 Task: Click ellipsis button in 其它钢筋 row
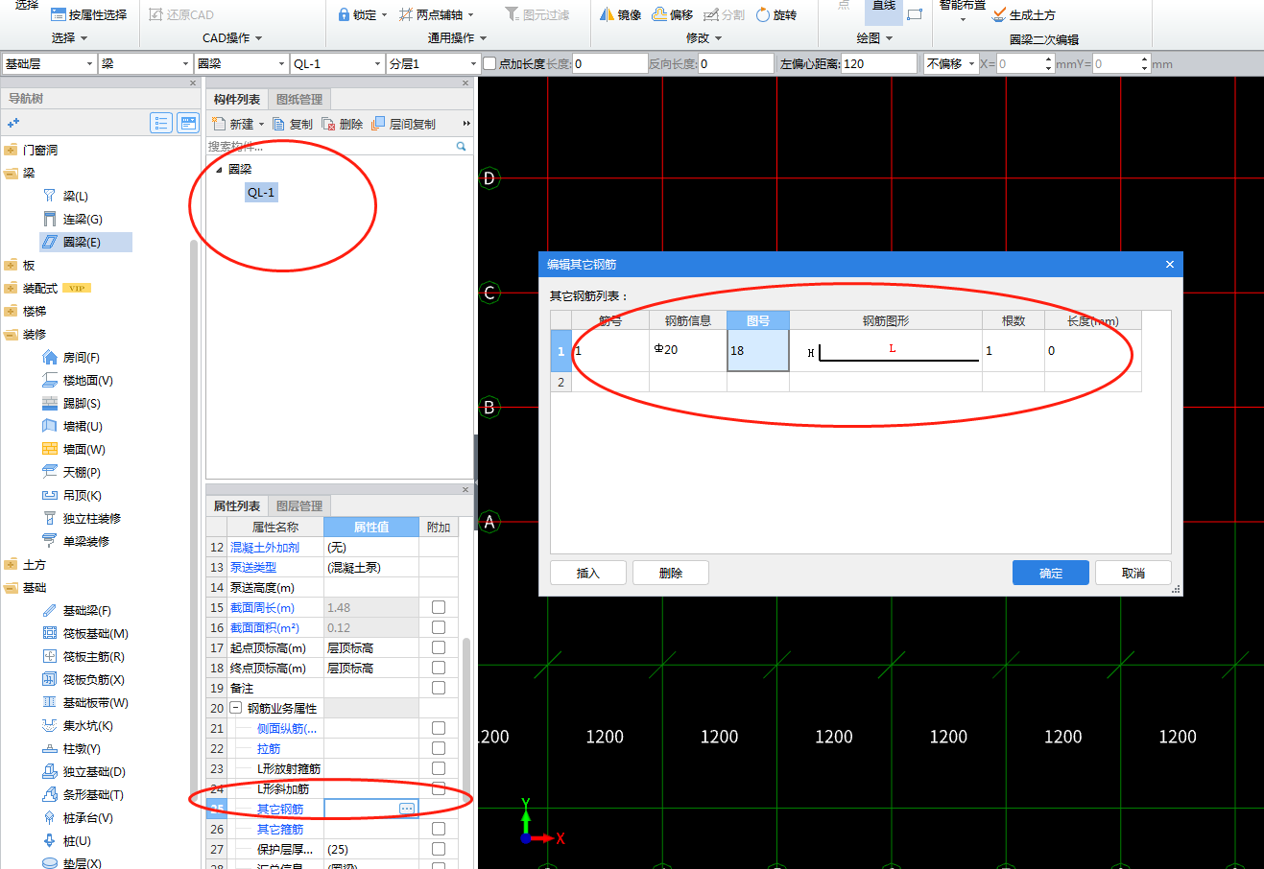[407, 809]
